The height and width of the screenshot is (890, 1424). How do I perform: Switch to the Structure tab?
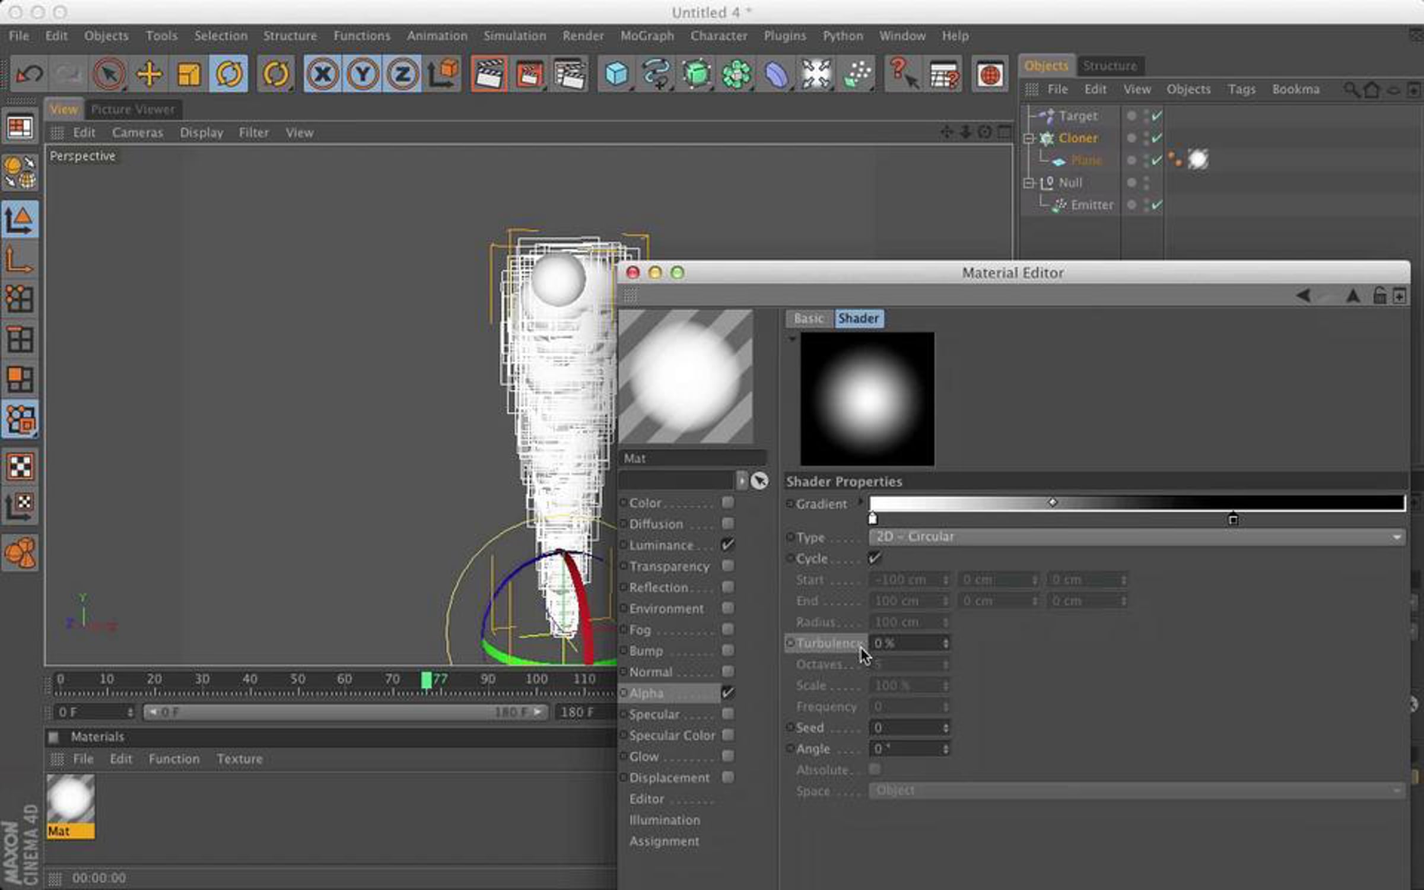tap(1110, 66)
